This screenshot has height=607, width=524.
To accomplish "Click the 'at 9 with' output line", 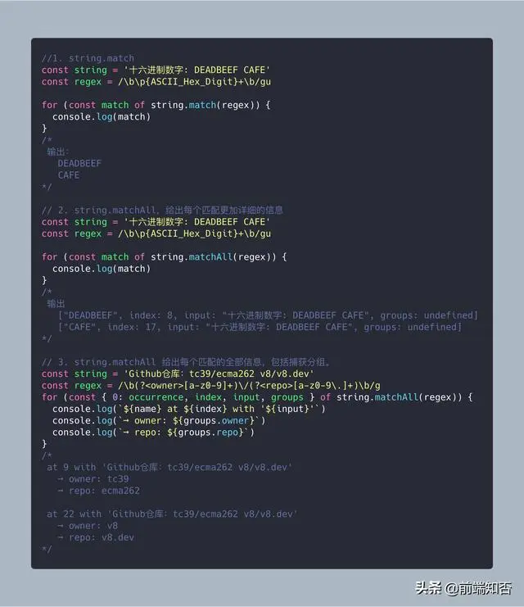I will 169,468.
